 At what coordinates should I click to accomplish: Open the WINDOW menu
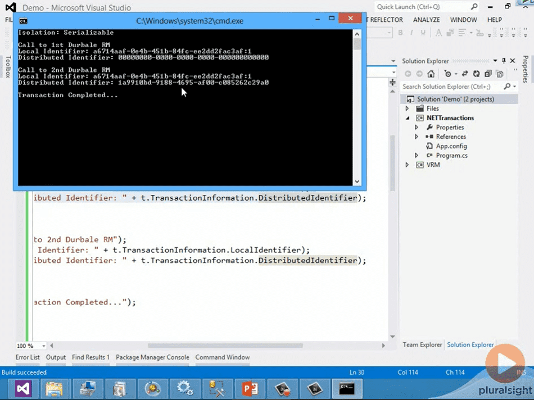coord(464,20)
